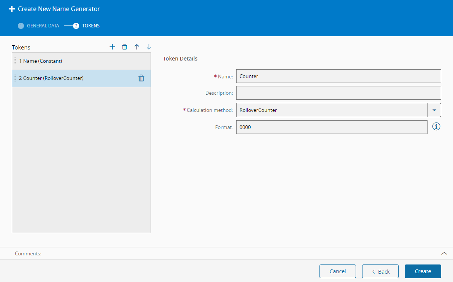Move selected token down with arrow
Screen dimensions: 453x282
click(x=149, y=47)
